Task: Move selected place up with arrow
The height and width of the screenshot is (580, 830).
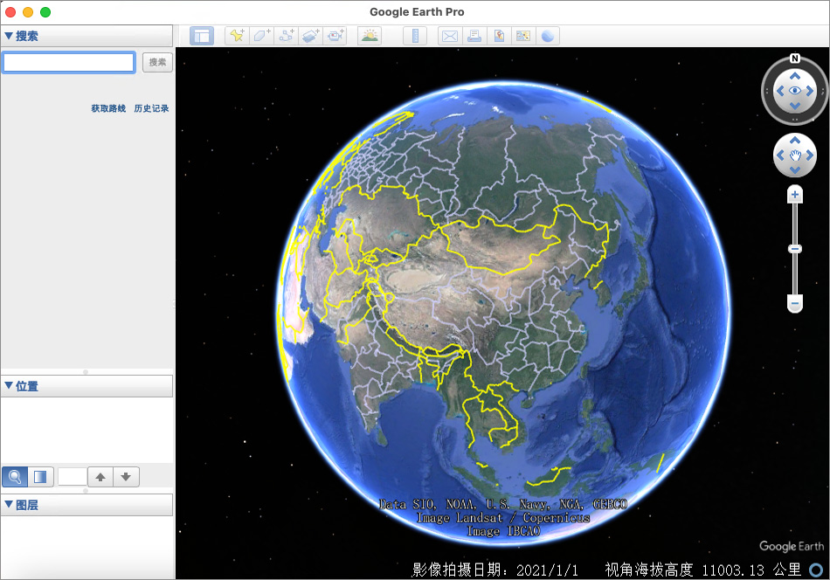Action: [100, 477]
